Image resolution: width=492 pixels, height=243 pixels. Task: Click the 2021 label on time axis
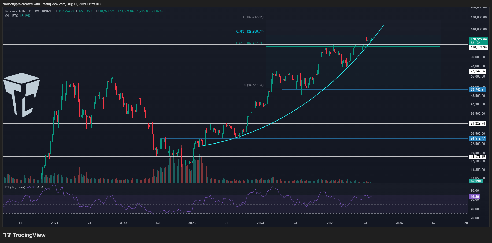tap(54, 223)
